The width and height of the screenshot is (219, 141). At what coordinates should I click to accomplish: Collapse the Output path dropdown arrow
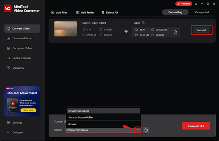tap(138, 130)
